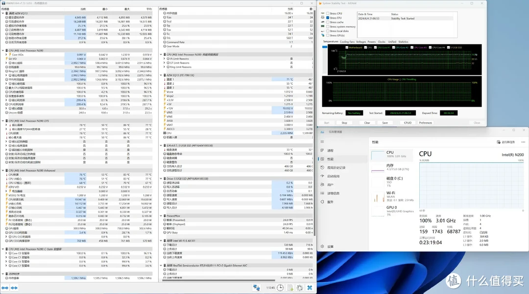Select 内存 (Memory) in performance list
The width and height of the screenshot is (529, 294).
pyautogui.click(x=392, y=167)
